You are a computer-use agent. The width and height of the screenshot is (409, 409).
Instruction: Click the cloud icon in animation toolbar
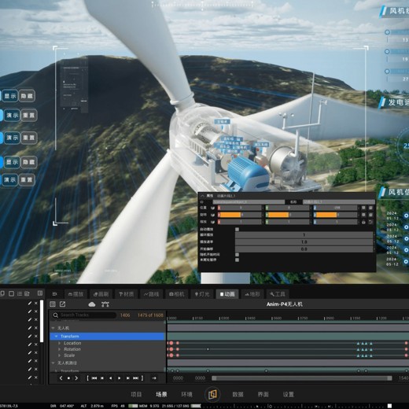pos(92,304)
